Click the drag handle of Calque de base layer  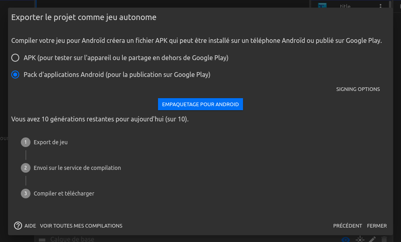pos(42,240)
